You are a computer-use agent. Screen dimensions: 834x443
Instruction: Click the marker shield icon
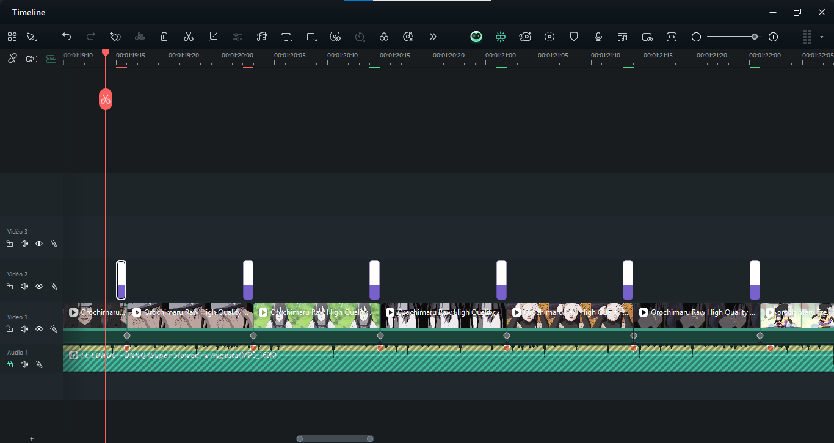click(x=574, y=37)
